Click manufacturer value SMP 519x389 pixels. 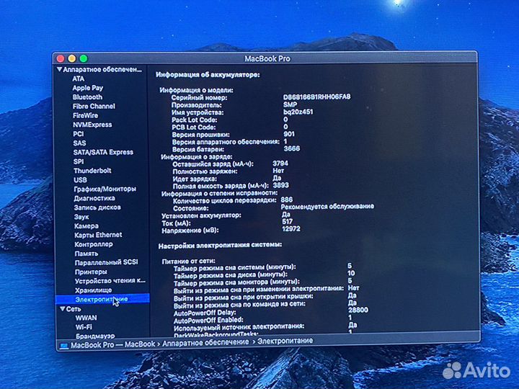tap(290, 104)
